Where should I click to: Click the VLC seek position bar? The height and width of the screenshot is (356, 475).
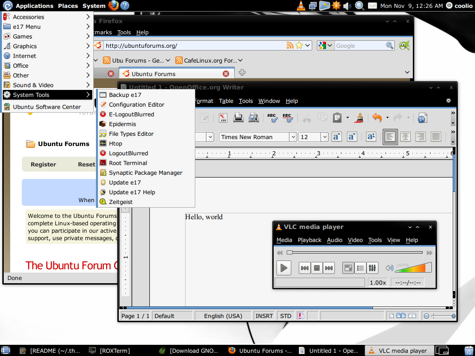coord(354,253)
